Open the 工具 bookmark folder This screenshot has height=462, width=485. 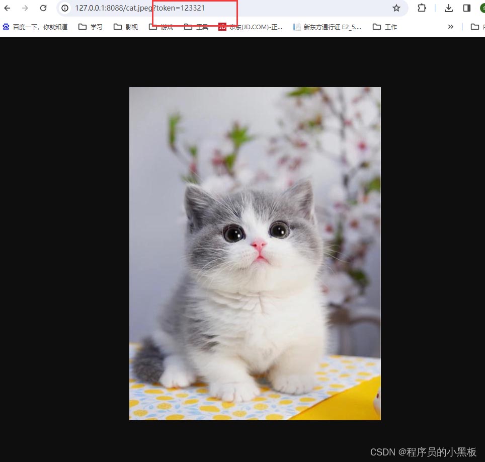[196, 27]
